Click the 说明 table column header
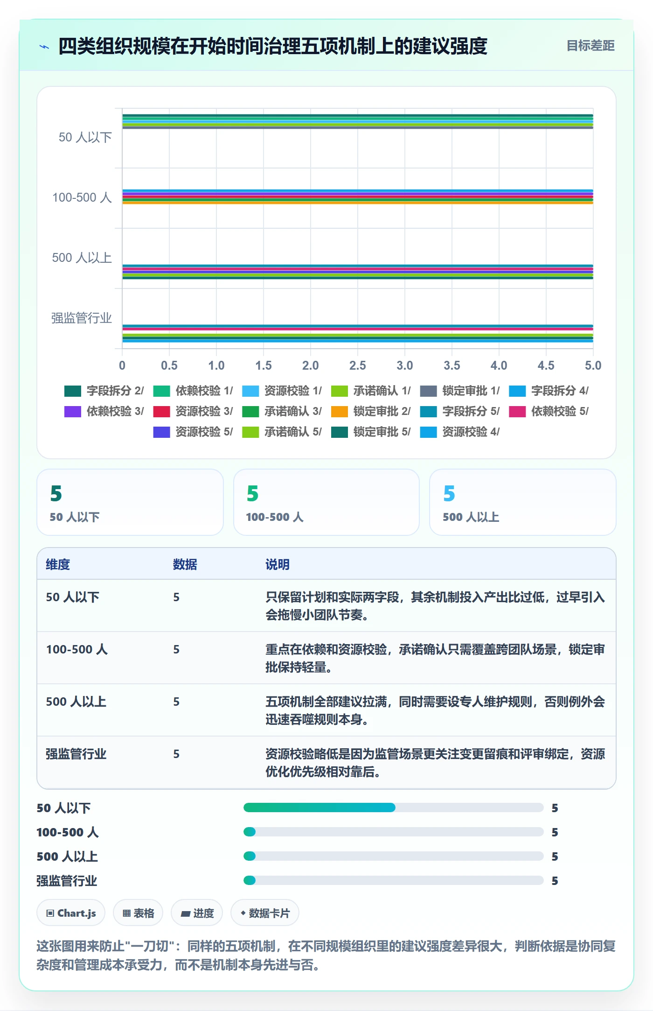The height and width of the screenshot is (1011, 653). pos(278,564)
